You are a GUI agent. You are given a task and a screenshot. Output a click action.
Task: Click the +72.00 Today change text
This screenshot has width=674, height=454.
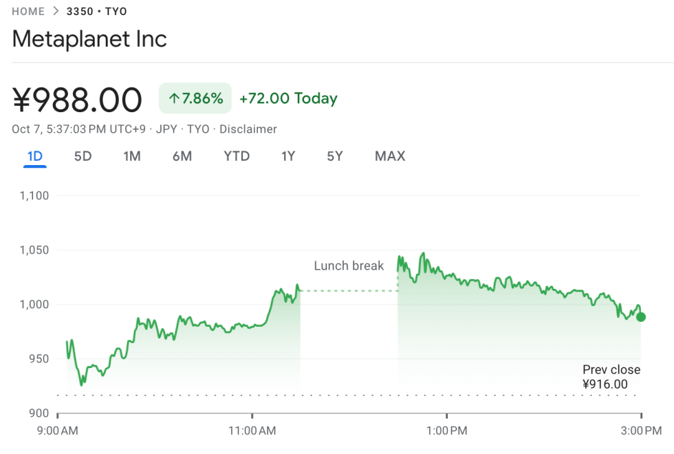tap(288, 98)
